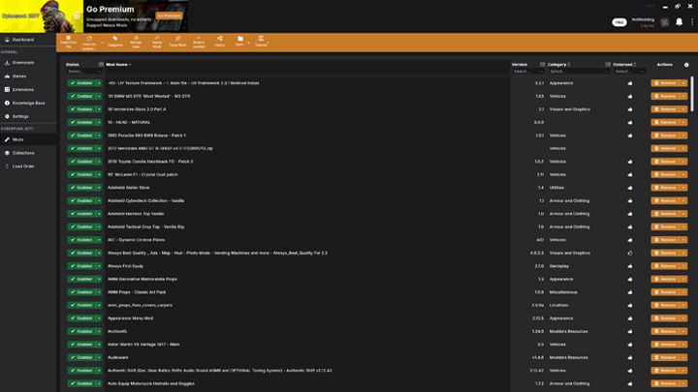This screenshot has width=698, height=392.
Task: Click the thumbs-up endorse icon for M3 GTR
Action: click(629, 96)
